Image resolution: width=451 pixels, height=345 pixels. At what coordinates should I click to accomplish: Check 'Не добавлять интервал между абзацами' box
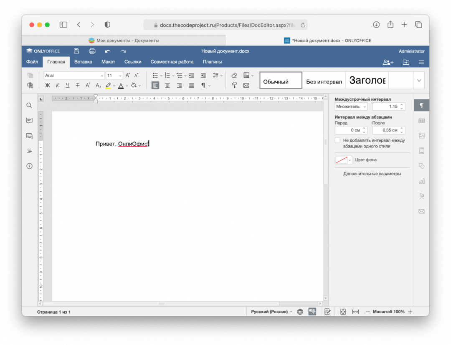pyautogui.click(x=337, y=141)
